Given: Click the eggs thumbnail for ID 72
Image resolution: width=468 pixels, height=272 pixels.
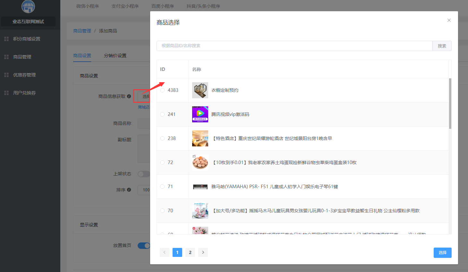Looking at the screenshot, I should point(200,162).
